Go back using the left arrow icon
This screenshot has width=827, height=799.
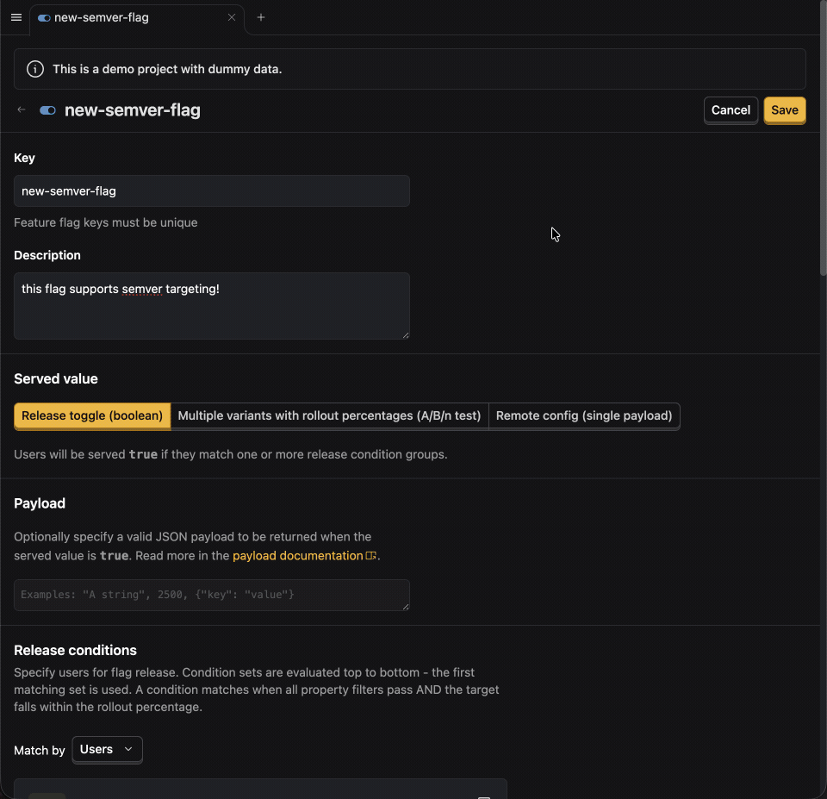point(22,109)
